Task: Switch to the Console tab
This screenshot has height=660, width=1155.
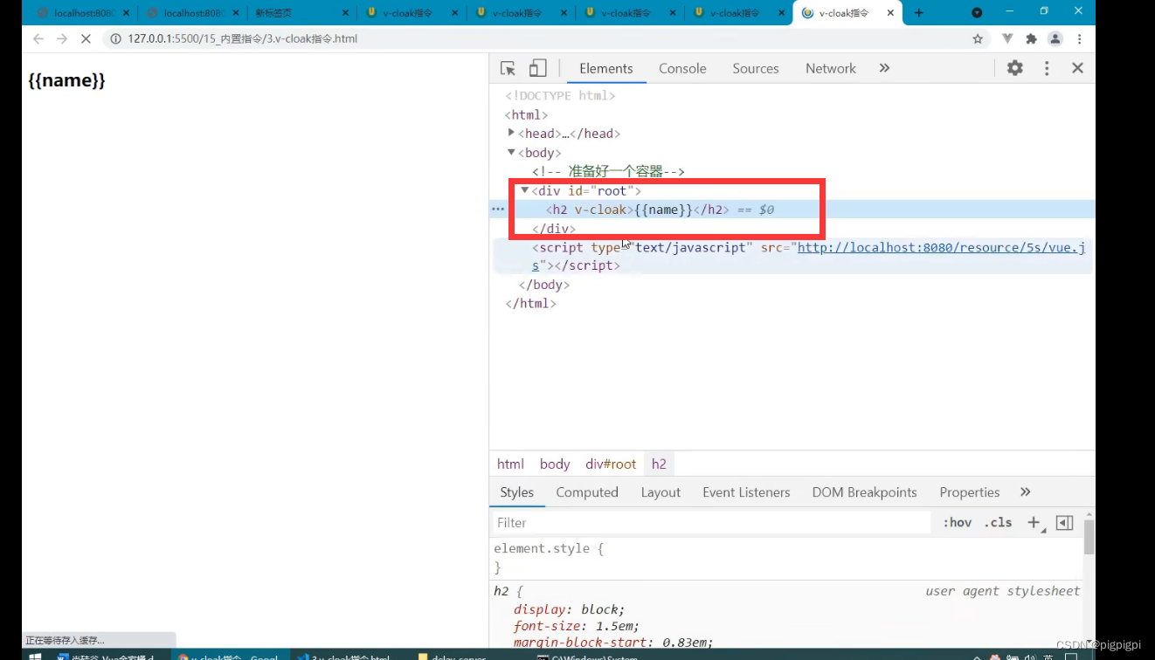Action: (682, 68)
